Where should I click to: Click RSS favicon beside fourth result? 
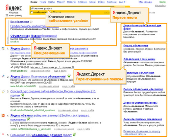point(3,115)
